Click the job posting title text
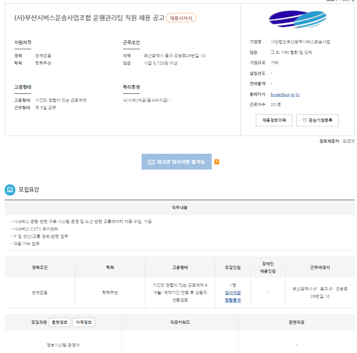The height and width of the screenshot is (353, 357). tap(89, 18)
